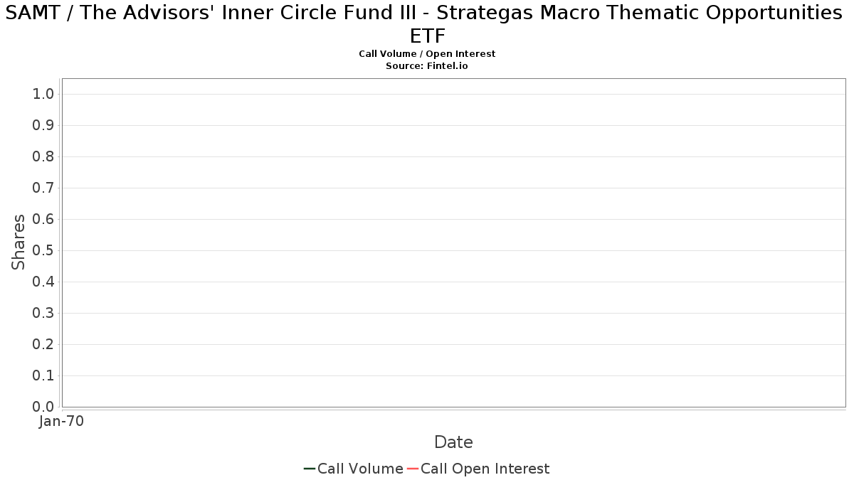
Task: Click the Call Volume legend entry
Action: coord(354,469)
